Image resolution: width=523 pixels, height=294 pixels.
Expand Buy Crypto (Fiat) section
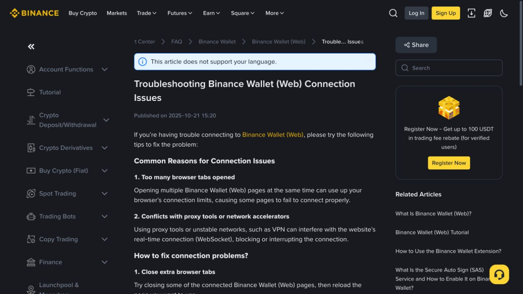click(x=105, y=170)
